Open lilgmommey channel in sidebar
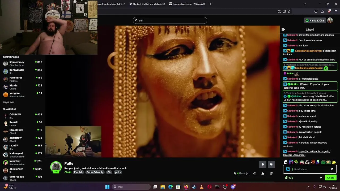Screen dimensions: 340x191 23,64
